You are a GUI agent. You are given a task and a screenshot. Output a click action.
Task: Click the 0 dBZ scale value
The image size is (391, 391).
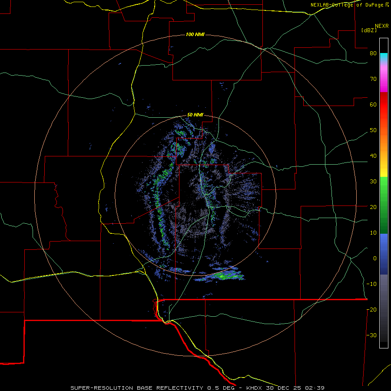point(374,258)
